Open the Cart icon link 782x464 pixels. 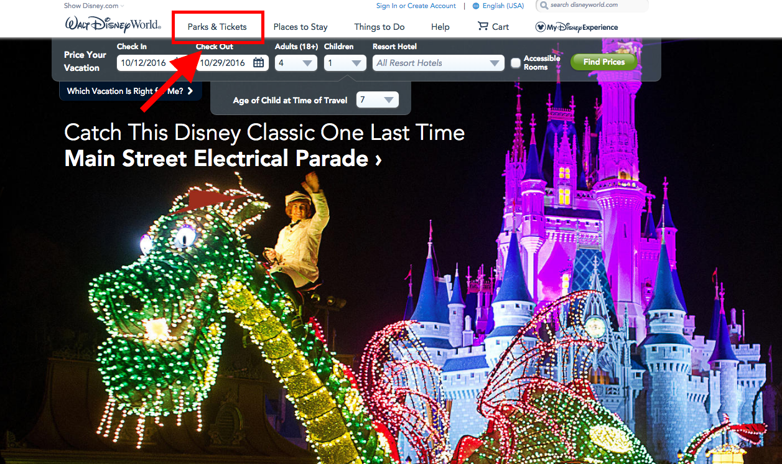pyautogui.click(x=493, y=27)
